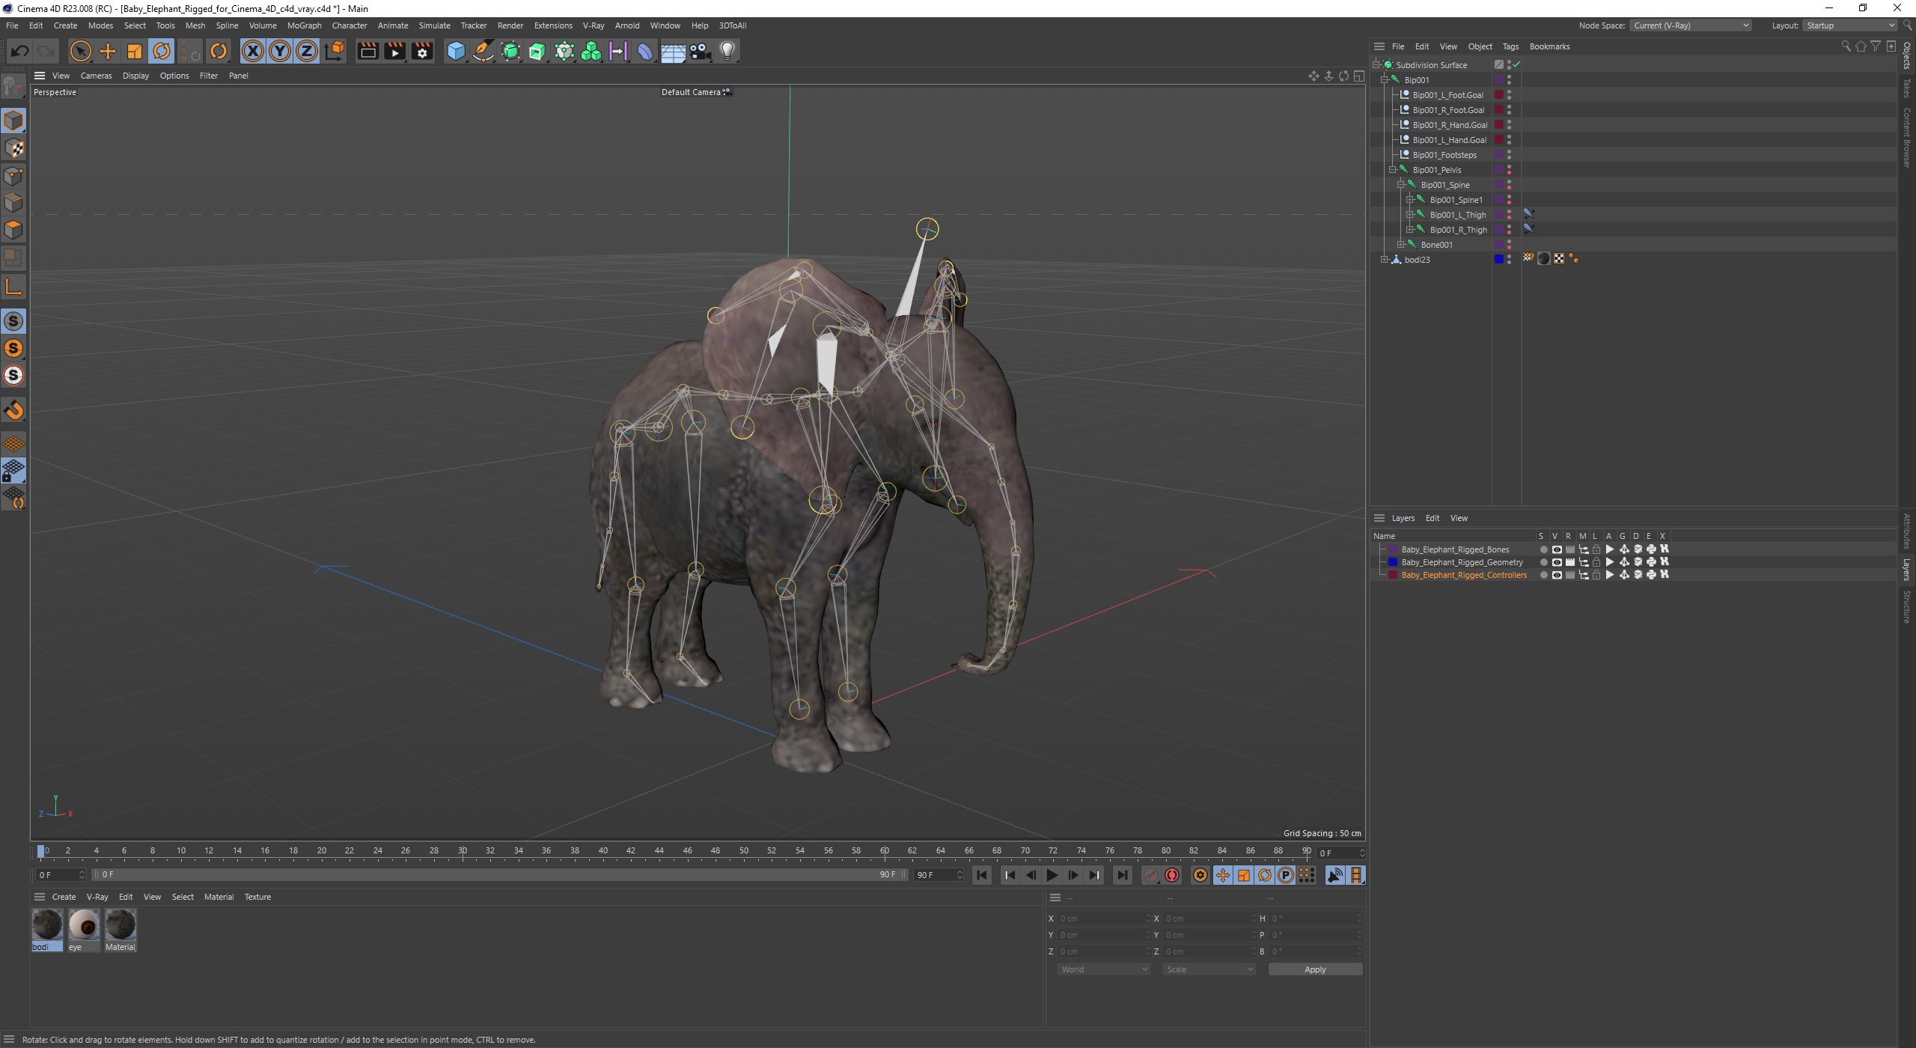Click the Play button in timeline
Image resolution: width=1916 pixels, height=1048 pixels.
(1052, 875)
